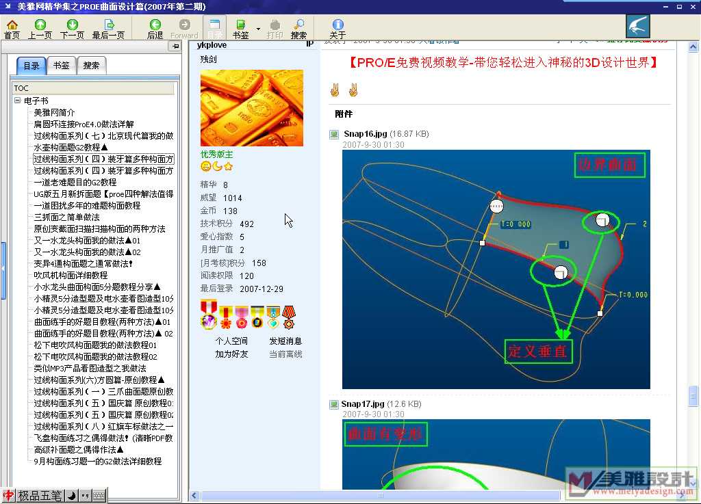Select 又一水龙头构面我的做法▲02 entry
The height and width of the screenshot is (504, 701).
(x=87, y=252)
